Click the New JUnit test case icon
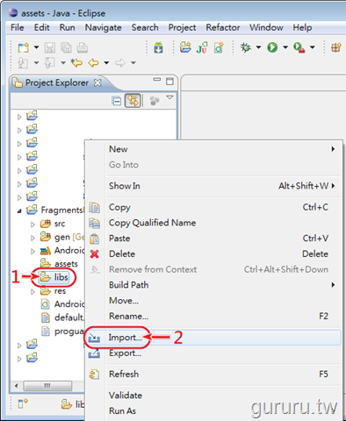Viewport: 346px width, 421px height. coord(202,47)
